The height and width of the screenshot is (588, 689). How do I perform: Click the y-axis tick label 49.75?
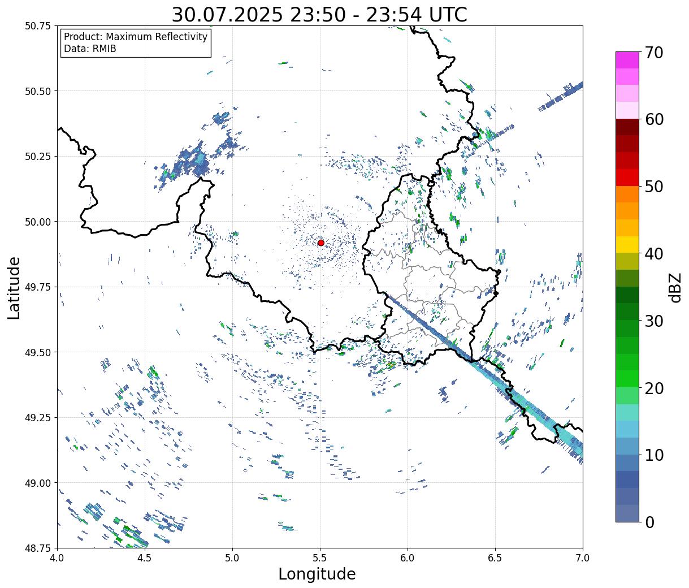pyautogui.click(x=39, y=287)
